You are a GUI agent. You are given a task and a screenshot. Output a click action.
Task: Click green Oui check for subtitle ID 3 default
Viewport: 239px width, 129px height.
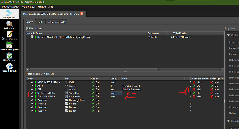pyautogui.click(x=194, y=93)
